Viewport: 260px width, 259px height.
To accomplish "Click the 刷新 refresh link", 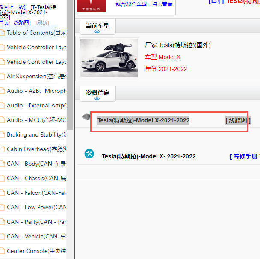I will (x=42, y=22).
